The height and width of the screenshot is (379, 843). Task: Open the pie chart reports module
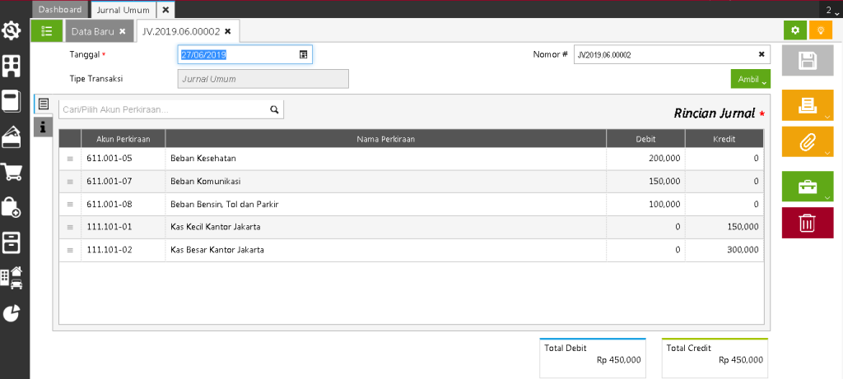pos(12,313)
